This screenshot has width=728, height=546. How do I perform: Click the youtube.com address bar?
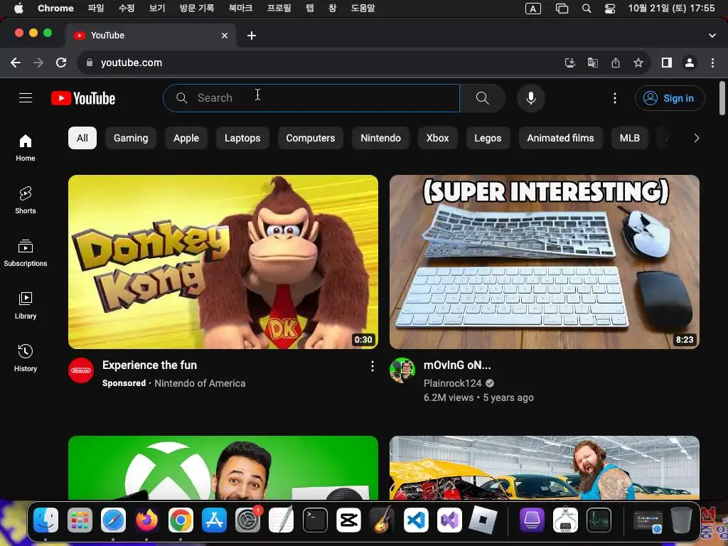(321, 63)
